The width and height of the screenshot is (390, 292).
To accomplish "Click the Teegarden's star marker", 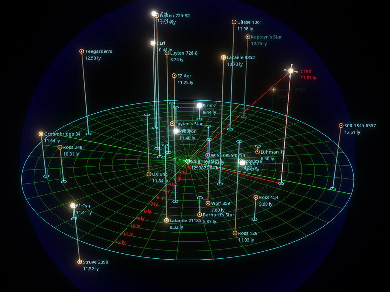I will (82, 51).
